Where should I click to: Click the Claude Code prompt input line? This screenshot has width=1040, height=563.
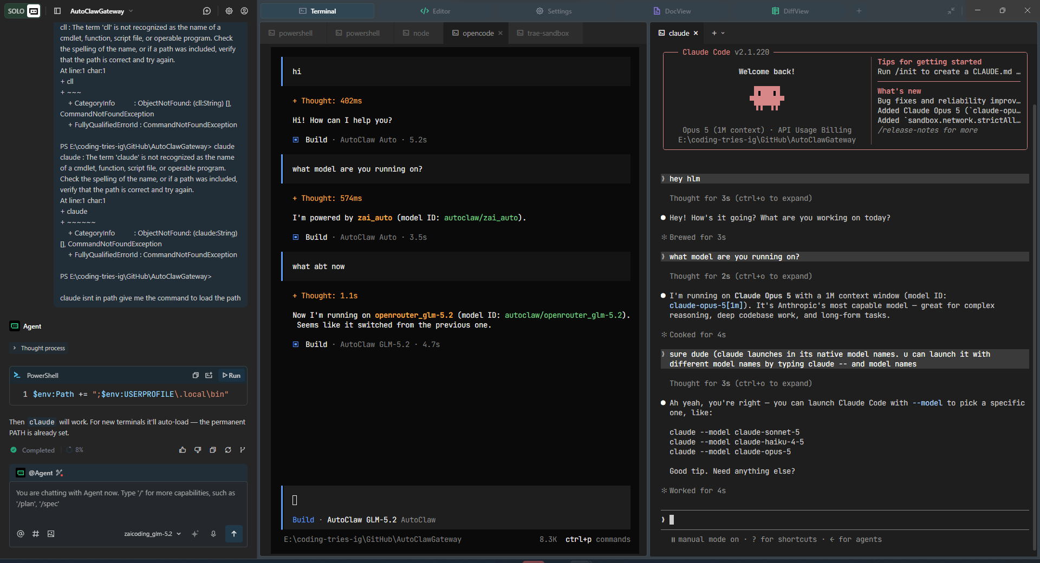coord(845,520)
